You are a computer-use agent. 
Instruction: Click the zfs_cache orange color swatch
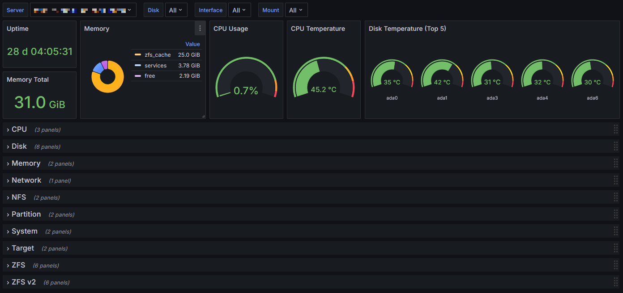137,54
